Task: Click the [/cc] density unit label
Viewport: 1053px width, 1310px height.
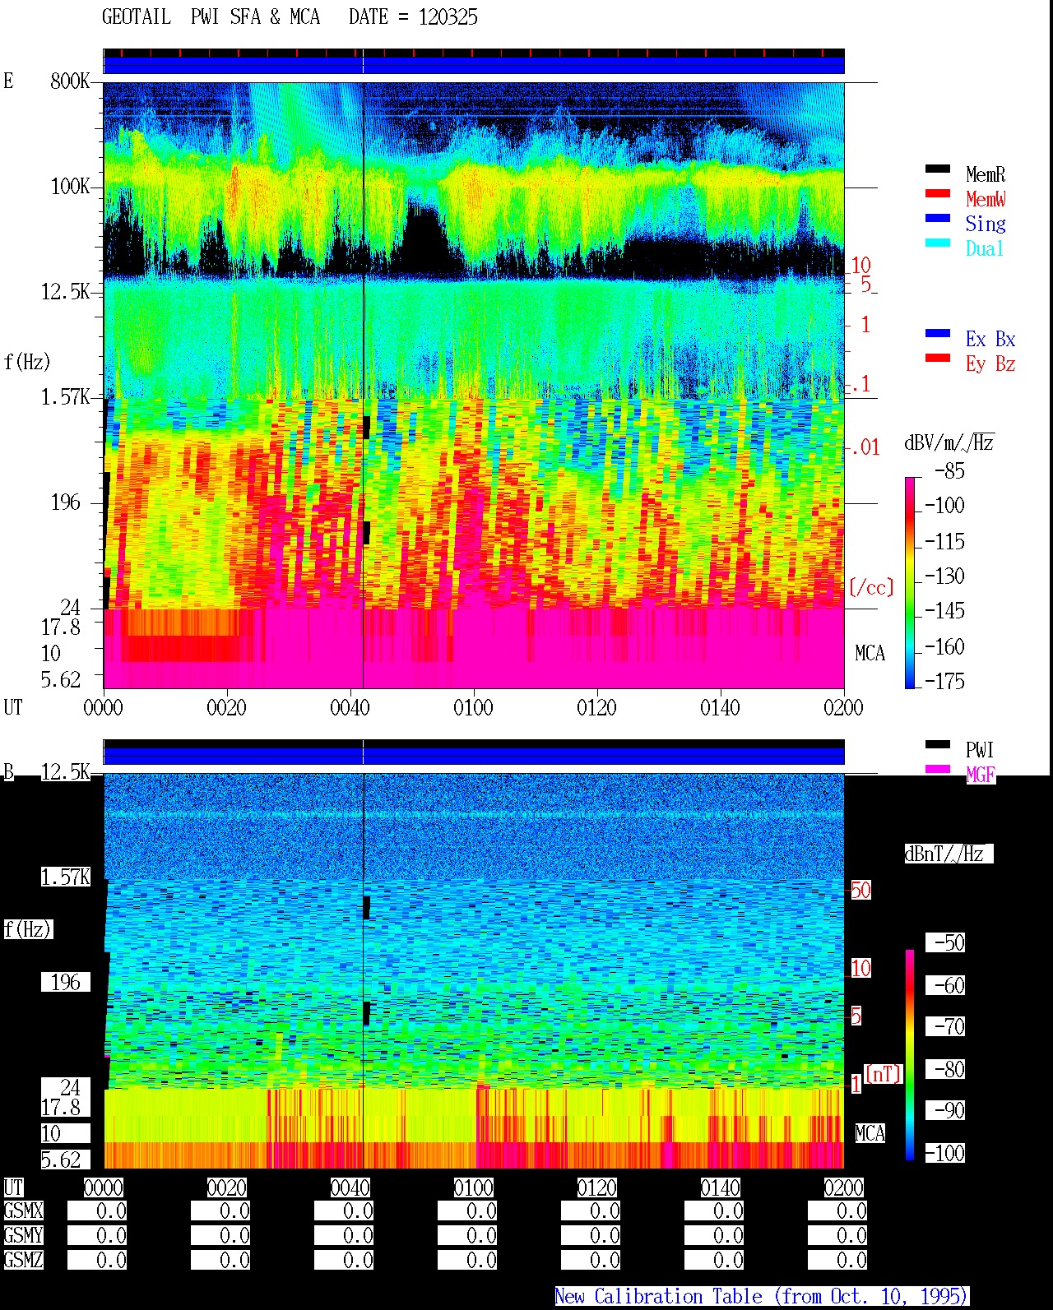Action: click(871, 587)
